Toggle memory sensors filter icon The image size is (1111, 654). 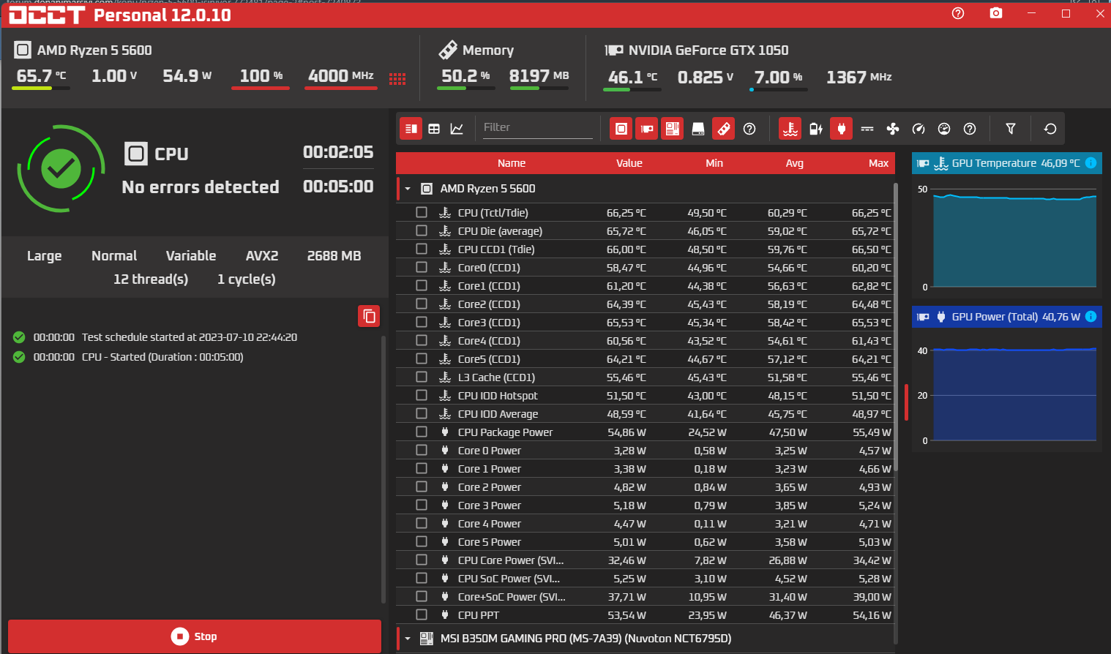pyautogui.click(x=724, y=129)
